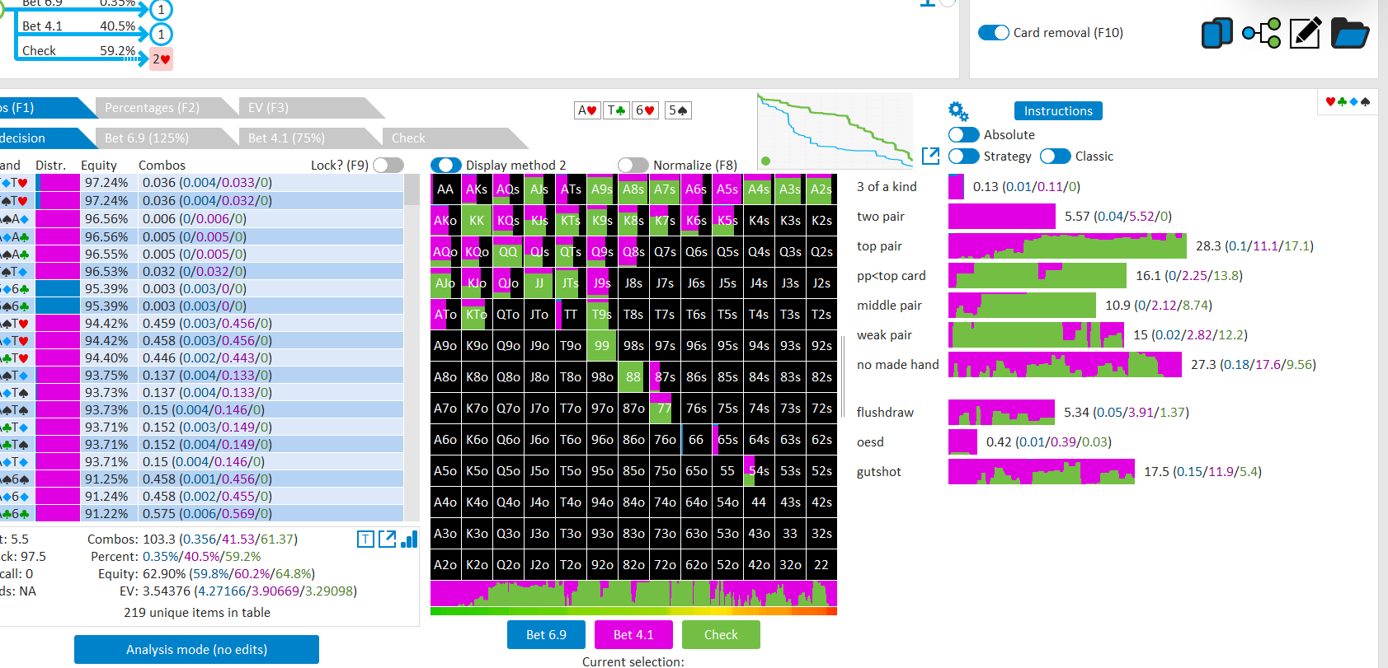Screen dimensions: 1388x668
Task: Toggle Display method 2
Action: tap(446, 166)
